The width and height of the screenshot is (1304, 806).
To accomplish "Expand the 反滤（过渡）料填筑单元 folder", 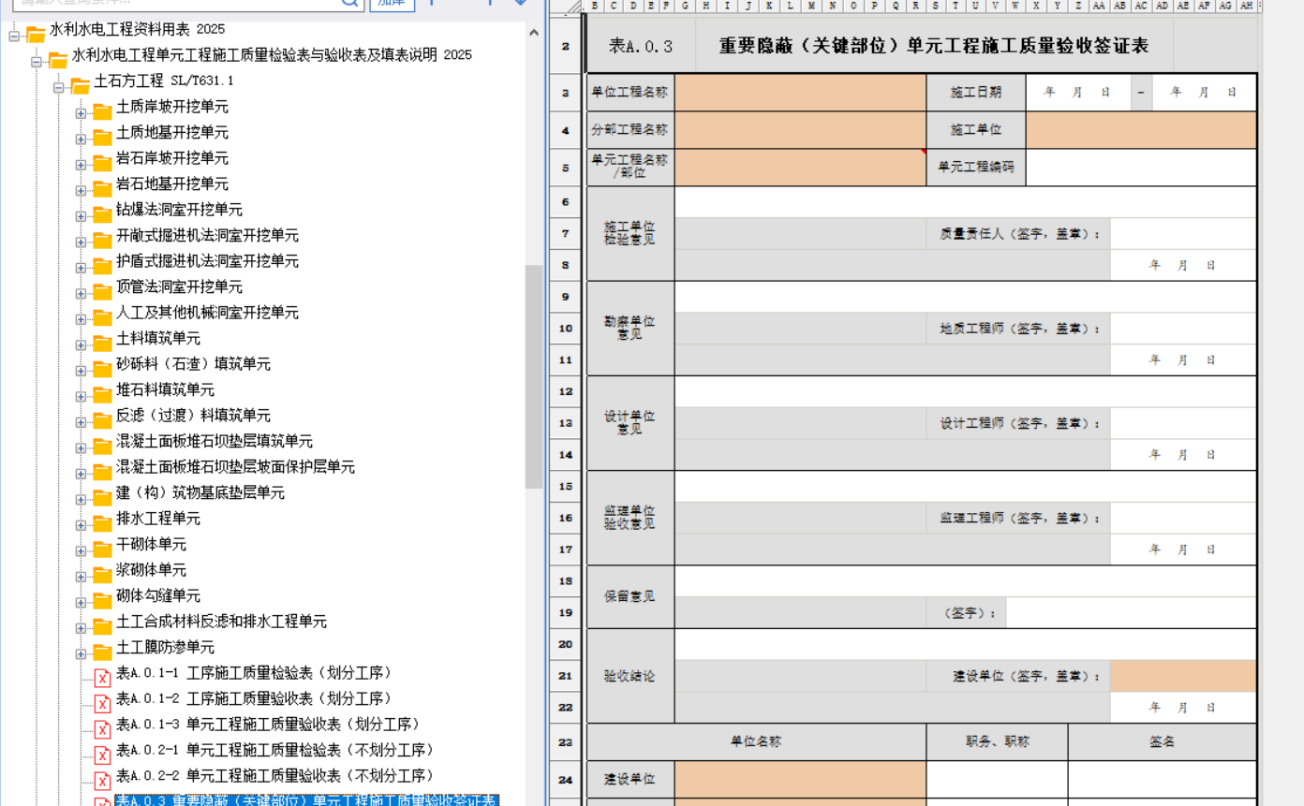I will coord(81,422).
